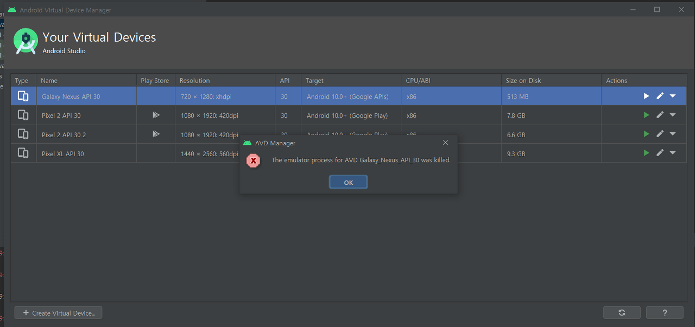
Task: Click the device type icon of Pixel 2 API 30 2
Action: (x=23, y=134)
